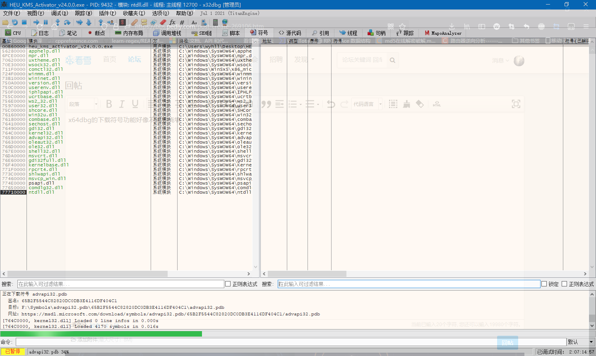Click the open file toolbar icon

(x=5, y=22)
